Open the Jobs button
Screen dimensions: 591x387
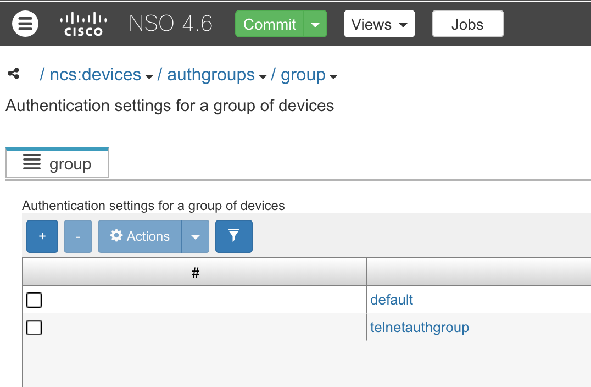tap(467, 25)
